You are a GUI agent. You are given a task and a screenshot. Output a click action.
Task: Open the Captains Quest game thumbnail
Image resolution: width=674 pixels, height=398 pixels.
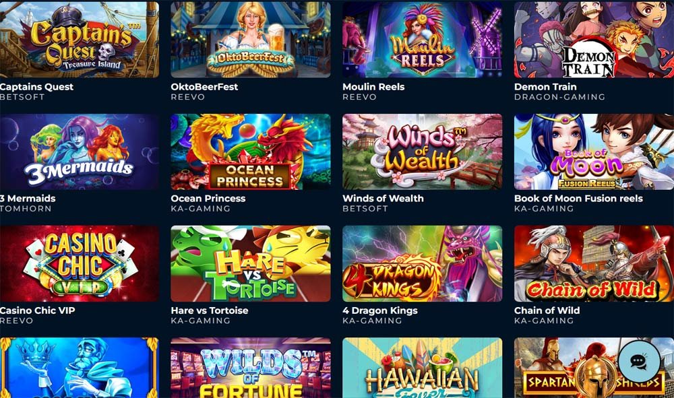pyautogui.click(x=80, y=40)
